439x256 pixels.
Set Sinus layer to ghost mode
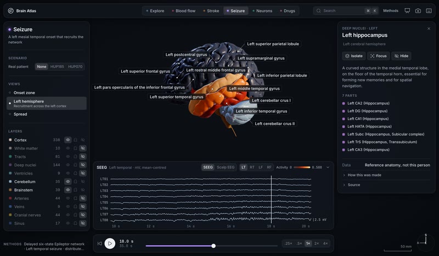[x=75, y=223]
